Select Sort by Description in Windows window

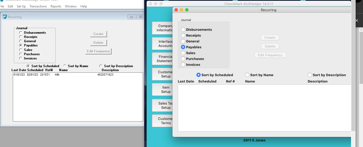[x=101, y=66]
